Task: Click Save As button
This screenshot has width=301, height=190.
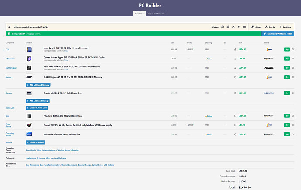Action: [x=270, y=27]
